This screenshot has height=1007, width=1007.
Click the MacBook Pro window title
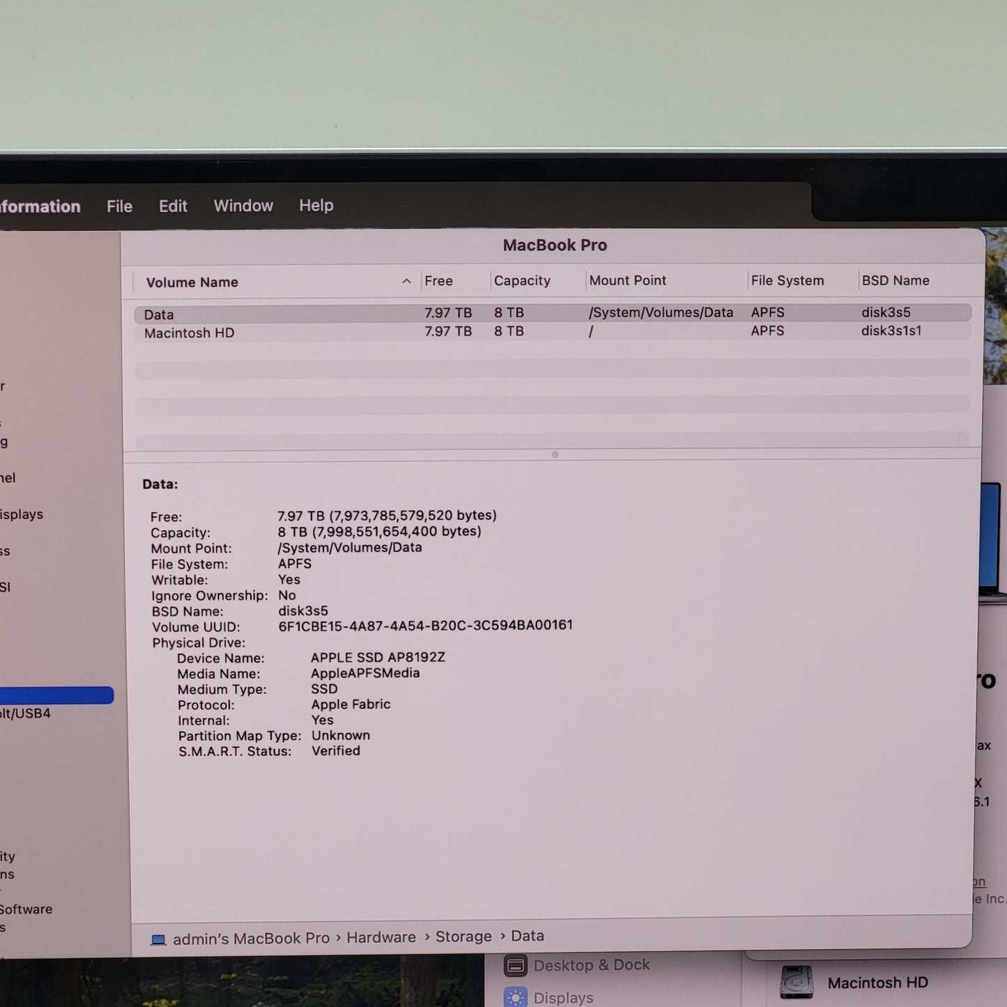click(x=555, y=245)
